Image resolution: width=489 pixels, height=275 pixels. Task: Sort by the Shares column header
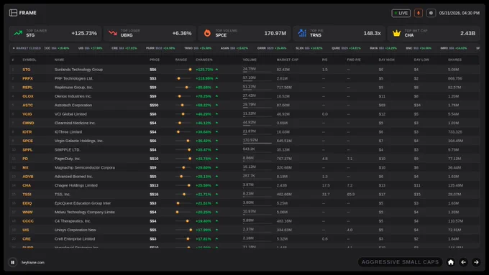click(454, 60)
